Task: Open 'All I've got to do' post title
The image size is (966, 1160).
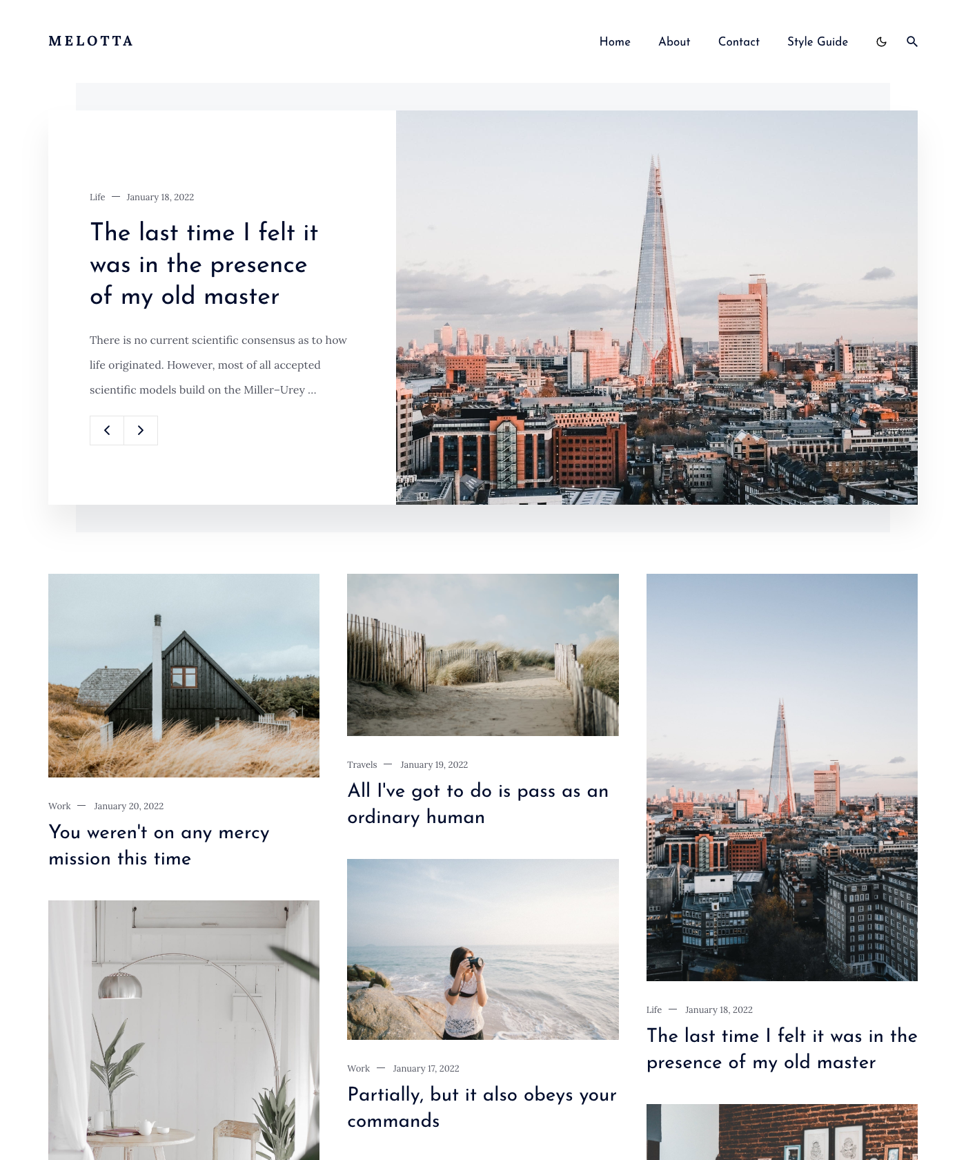Action: pos(478,804)
